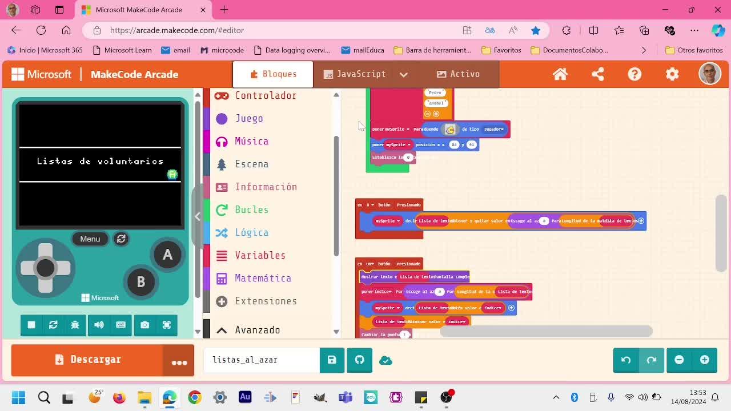Viewport: 731px width, 411px height.
Task: Click the project name field
Action: pos(262,360)
